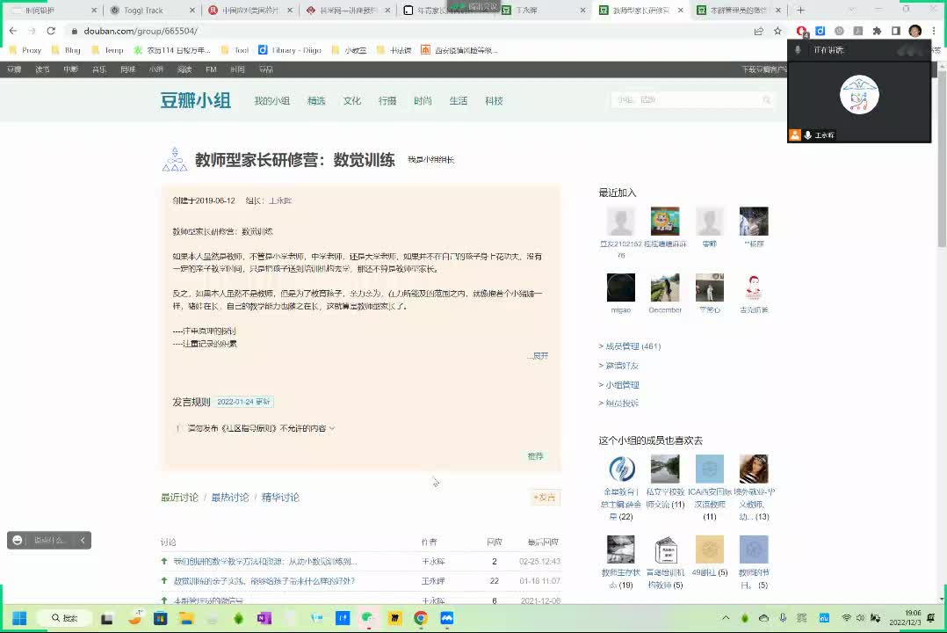Open the 科技 group category

(494, 101)
